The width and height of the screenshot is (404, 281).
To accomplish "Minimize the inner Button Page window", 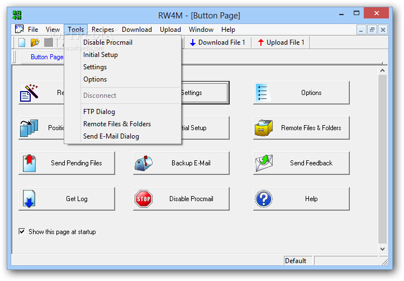I will pyautogui.click(x=361, y=30).
